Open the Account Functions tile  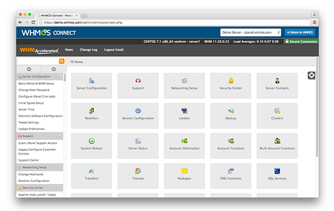[x=231, y=146]
